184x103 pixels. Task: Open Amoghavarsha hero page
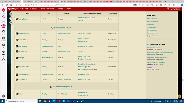coord(23,33)
